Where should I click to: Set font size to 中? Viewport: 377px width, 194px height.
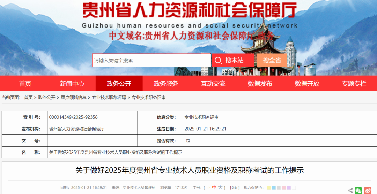[214, 187]
